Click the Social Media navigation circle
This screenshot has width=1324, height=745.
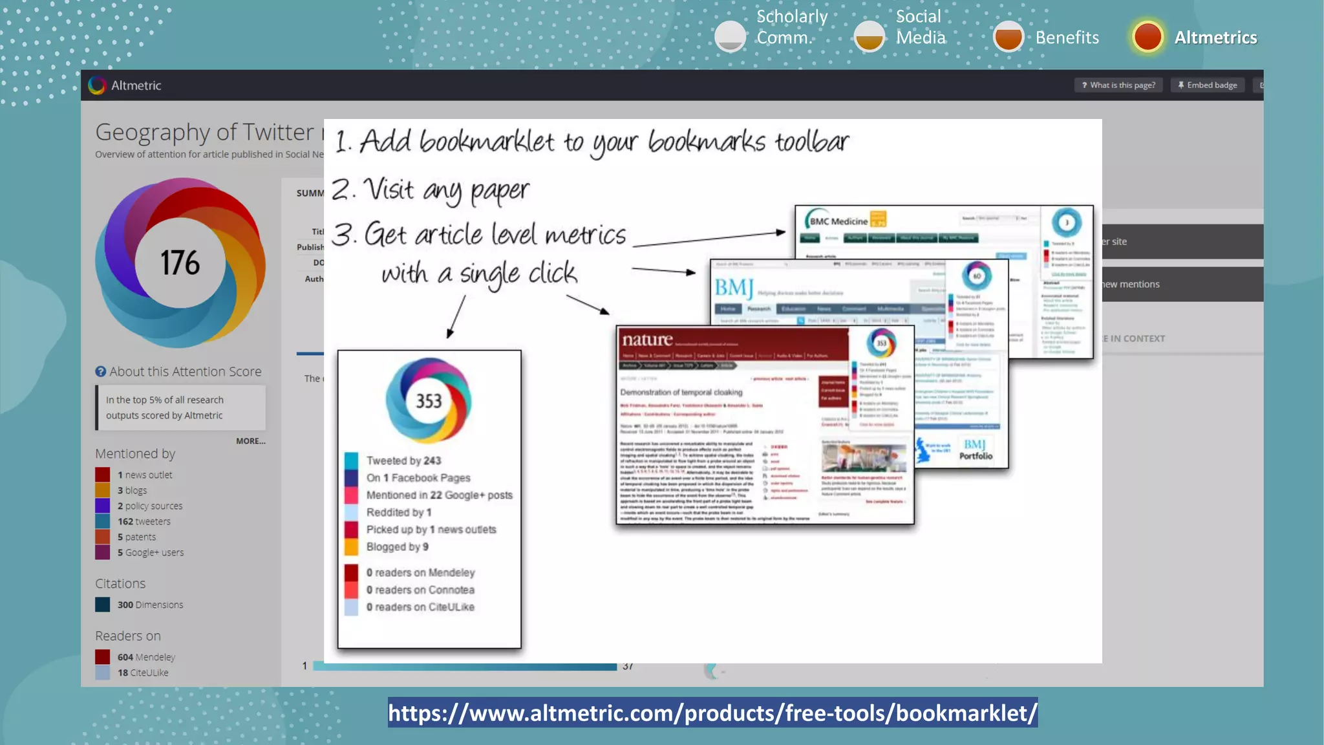[x=870, y=36]
